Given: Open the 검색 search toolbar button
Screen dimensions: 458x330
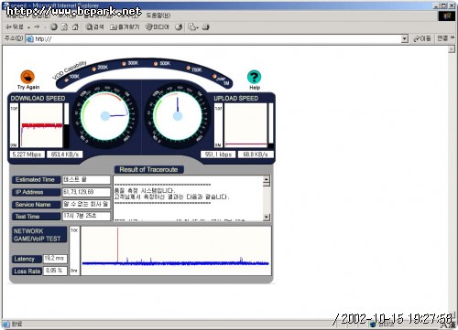Looking at the screenshot, I should tap(94, 27).
